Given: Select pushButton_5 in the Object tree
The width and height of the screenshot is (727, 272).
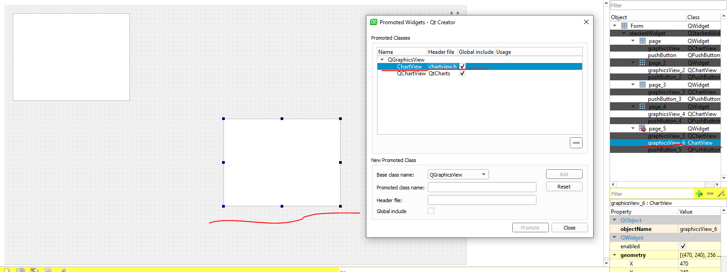Looking at the screenshot, I should pyautogui.click(x=665, y=150).
